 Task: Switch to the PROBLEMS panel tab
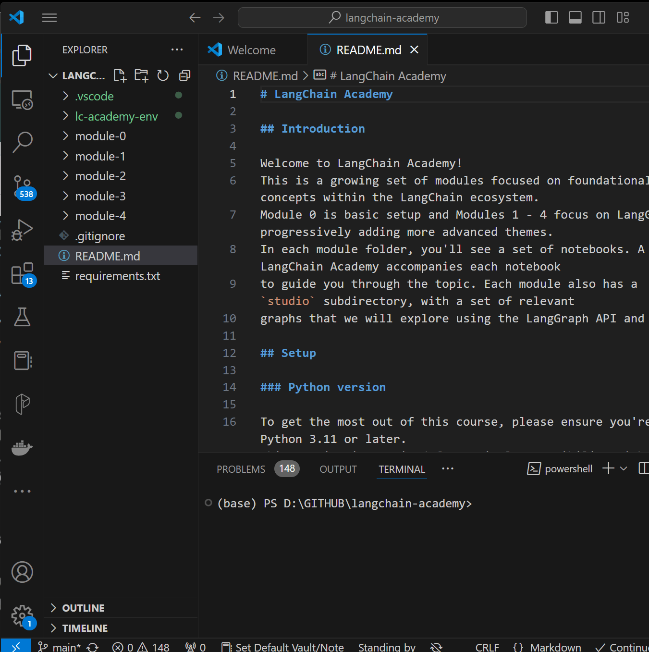click(x=241, y=469)
